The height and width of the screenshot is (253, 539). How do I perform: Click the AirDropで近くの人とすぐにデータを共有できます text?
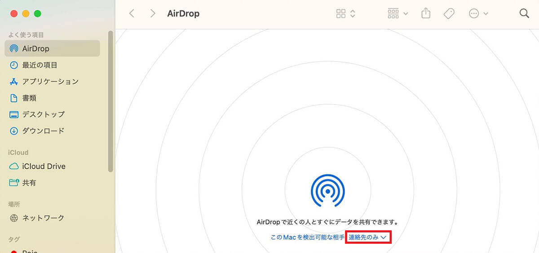point(328,222)
